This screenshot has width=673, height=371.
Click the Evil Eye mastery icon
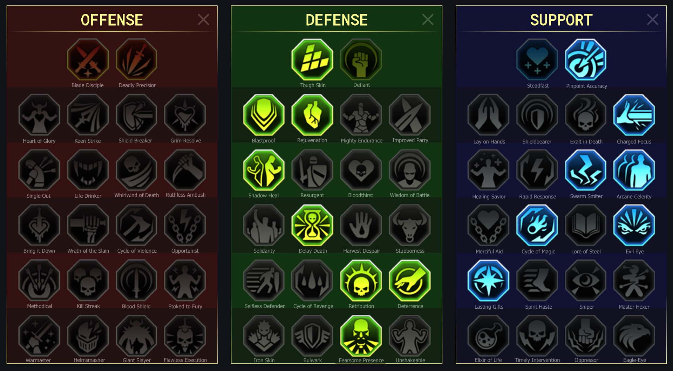pyautogui.click(x=634, y=225)
